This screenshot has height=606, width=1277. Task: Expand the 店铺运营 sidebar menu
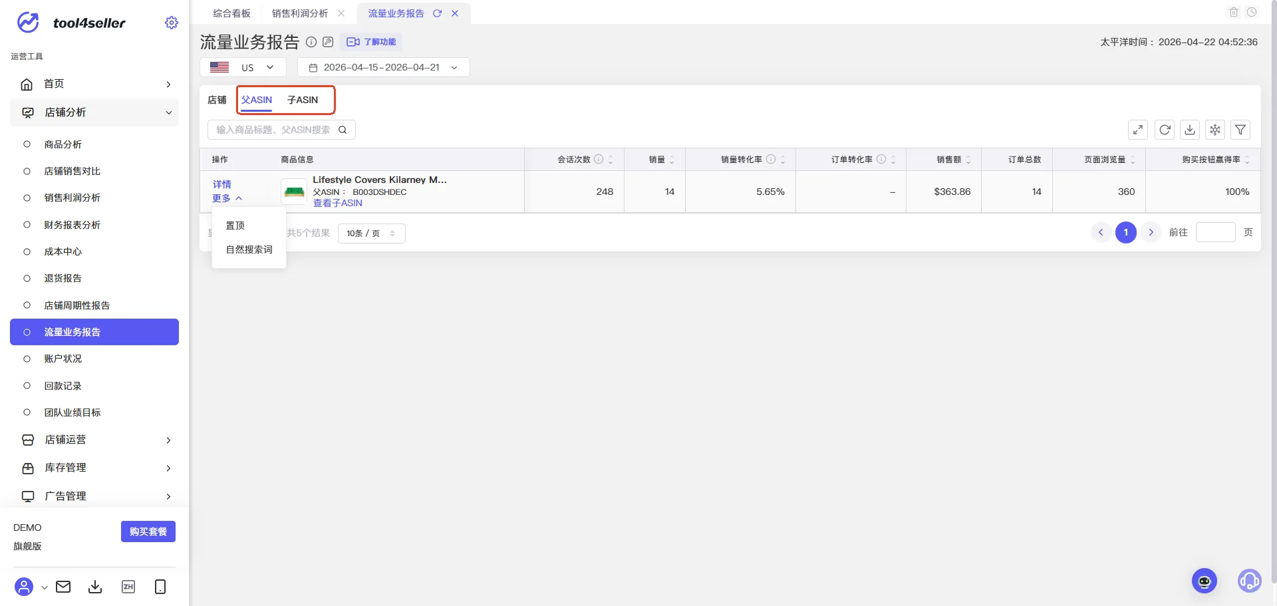[94, 440]
